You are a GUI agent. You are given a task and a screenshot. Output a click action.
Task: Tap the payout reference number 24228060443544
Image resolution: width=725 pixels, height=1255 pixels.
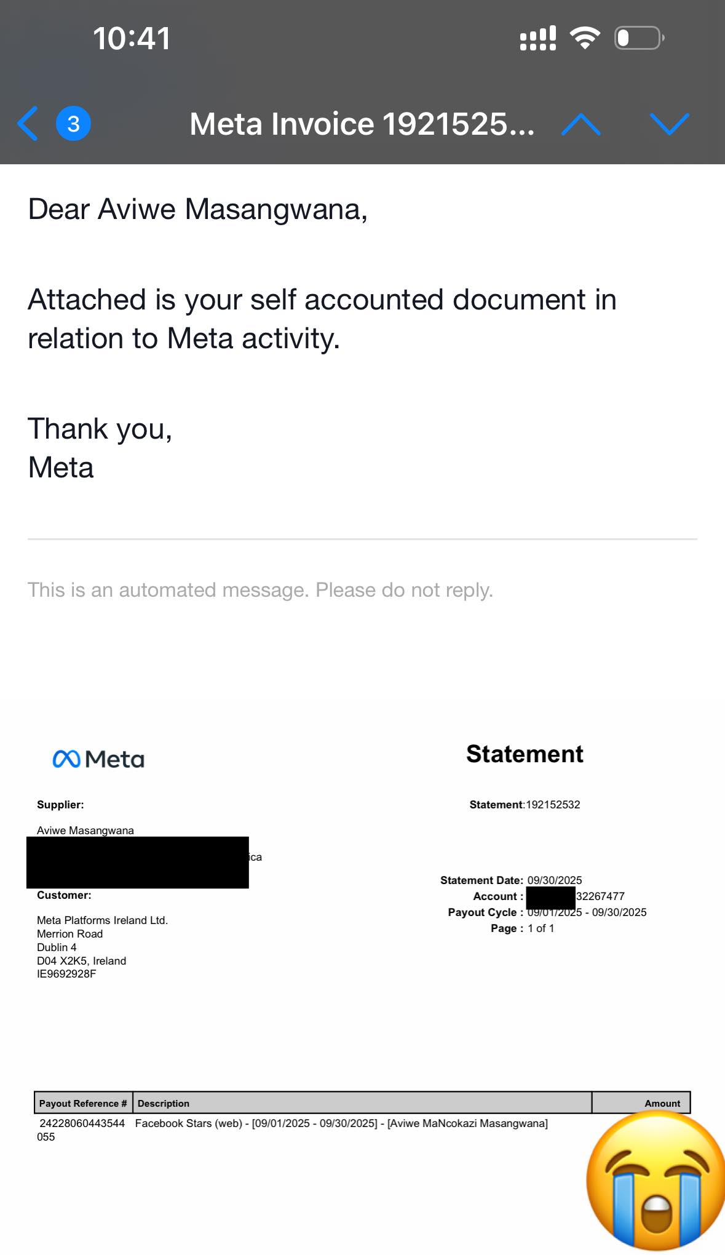click(82, 1123)
